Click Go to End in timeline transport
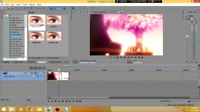200x112 pixels. (73, 101)
